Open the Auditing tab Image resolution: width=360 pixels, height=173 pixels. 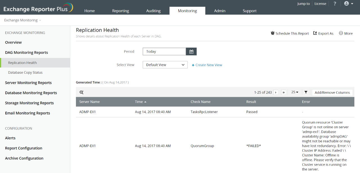click(x=153, y=11)
